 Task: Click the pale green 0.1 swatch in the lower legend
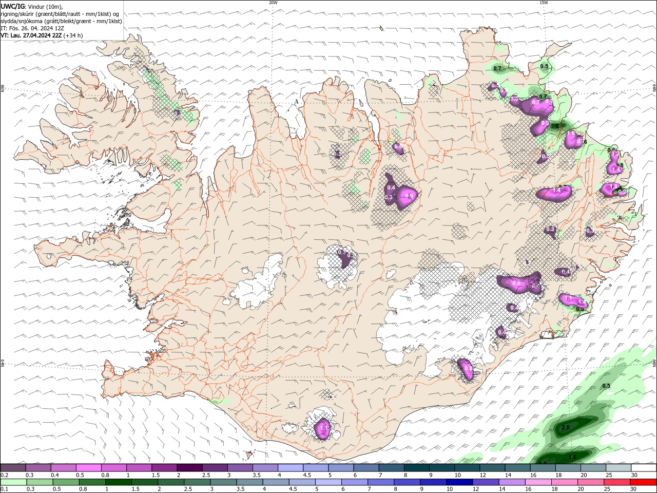click(x=13, y=482)
